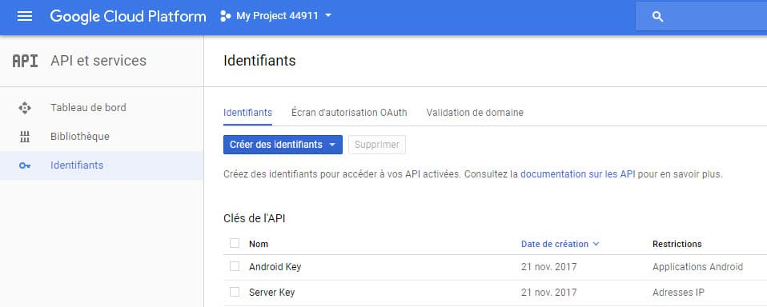The image size is (767, 307).
Task: Click the API logo icon
Action: [x=25, y=61]
